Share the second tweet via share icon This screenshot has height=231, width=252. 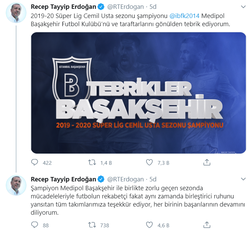(207, 225)
